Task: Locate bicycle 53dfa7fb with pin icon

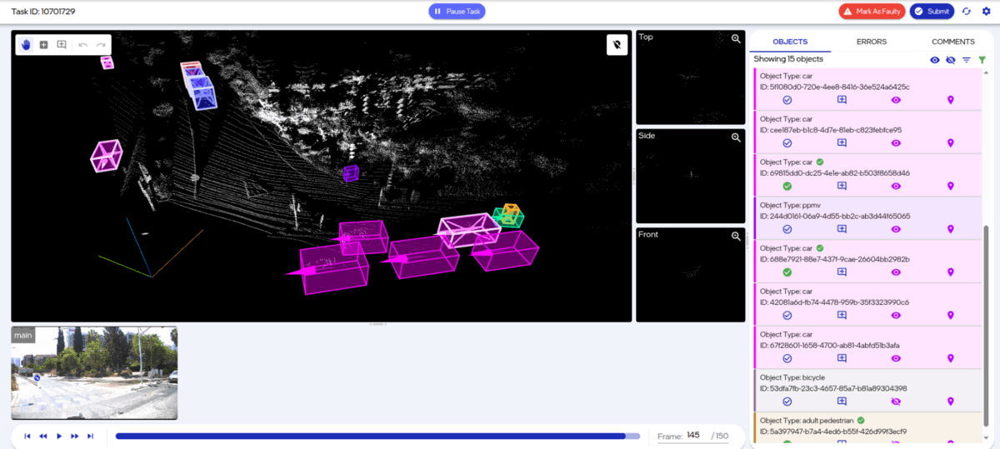Action: (x=950, y=402)
